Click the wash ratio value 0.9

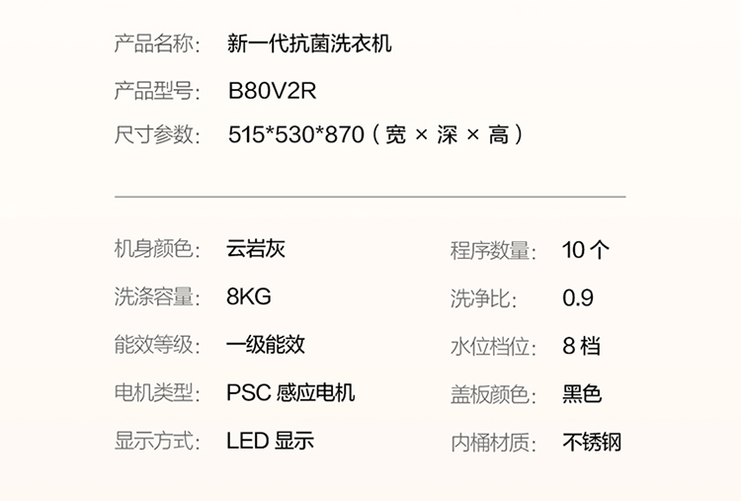(578, 297)
